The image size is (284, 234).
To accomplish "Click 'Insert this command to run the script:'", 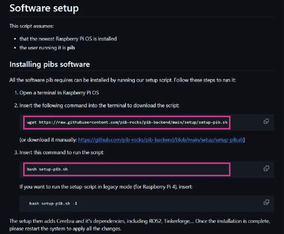I will (62, 153).
